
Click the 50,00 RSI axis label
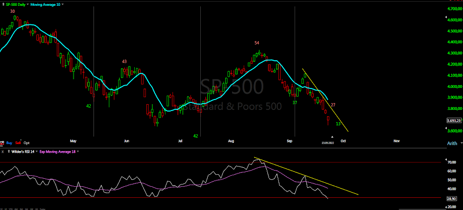coord(453,180)
